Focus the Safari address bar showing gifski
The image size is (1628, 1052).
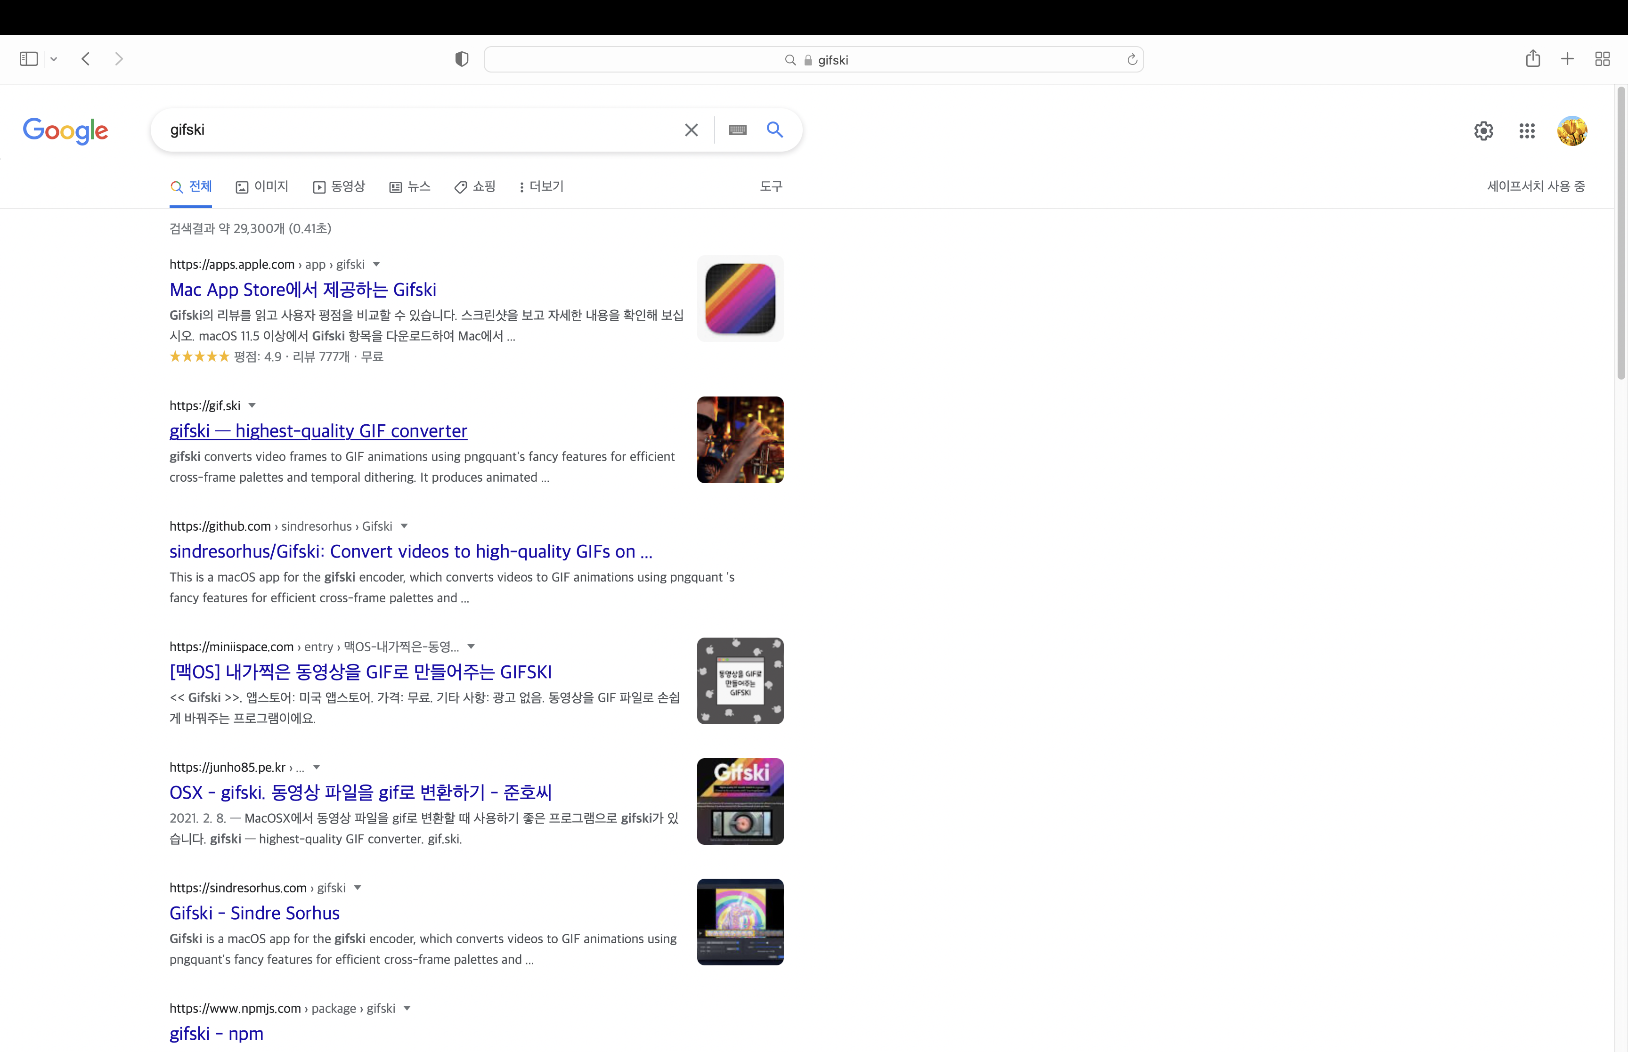(814, 59)
